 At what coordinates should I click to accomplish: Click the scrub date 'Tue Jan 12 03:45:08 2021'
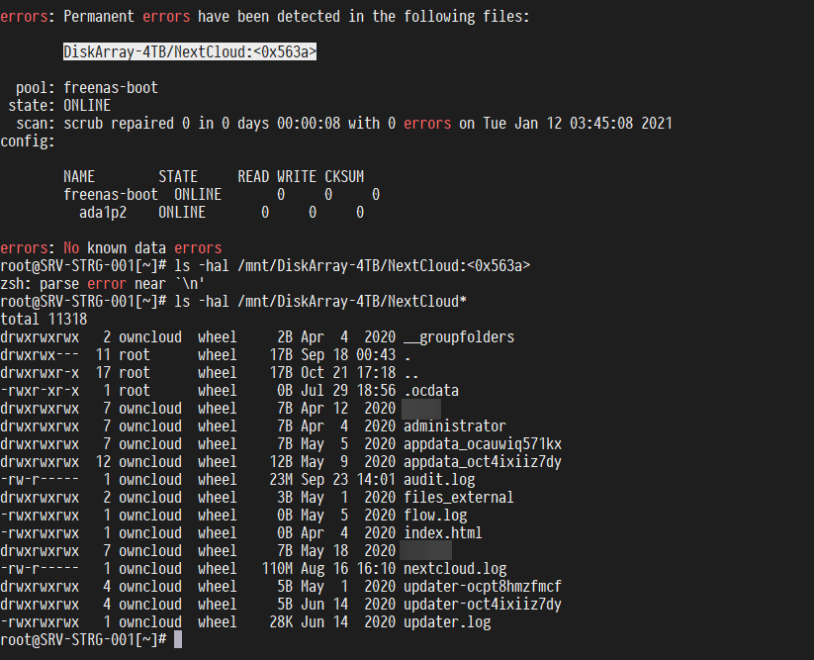[x=578, y=124]
